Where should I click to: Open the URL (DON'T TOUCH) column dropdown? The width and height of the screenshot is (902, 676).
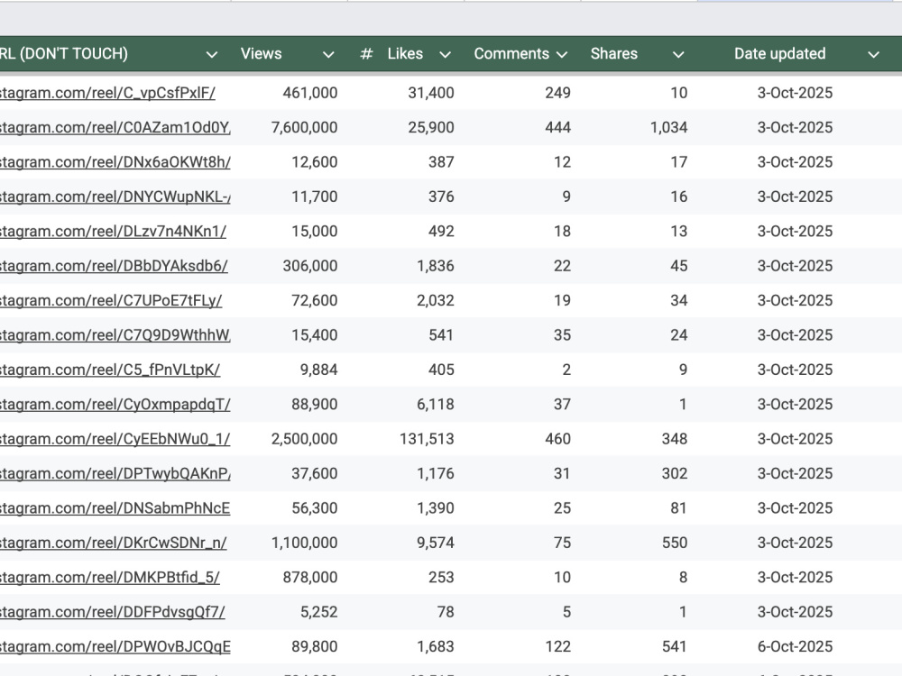212,55
